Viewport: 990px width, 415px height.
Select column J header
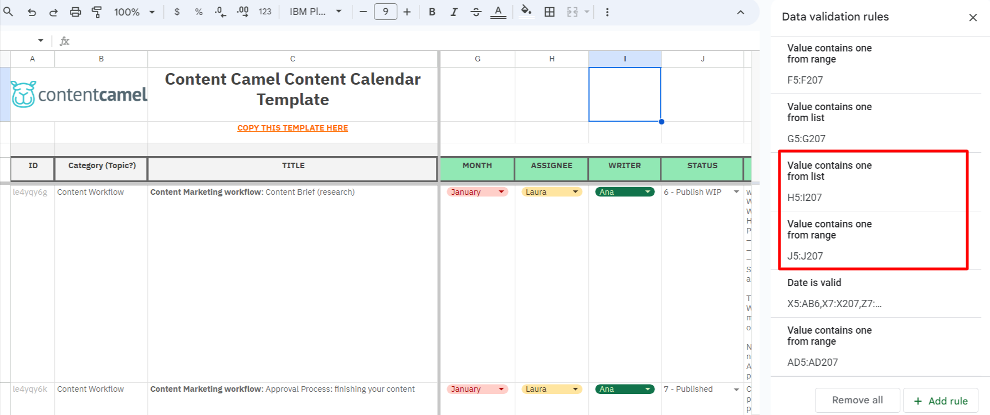click(x=702, y=59)
